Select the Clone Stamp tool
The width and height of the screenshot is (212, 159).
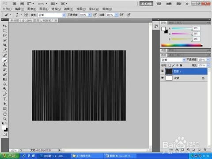click(x=5, y=65)
